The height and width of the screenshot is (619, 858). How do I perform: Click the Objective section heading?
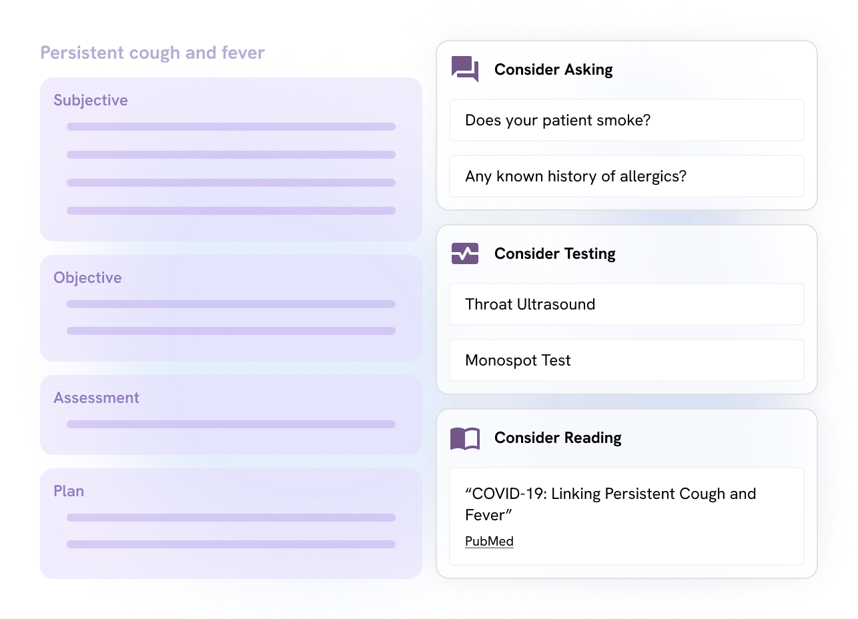coord(87,277)
